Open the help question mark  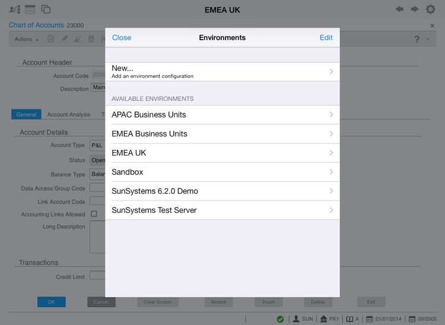(417, 39)
